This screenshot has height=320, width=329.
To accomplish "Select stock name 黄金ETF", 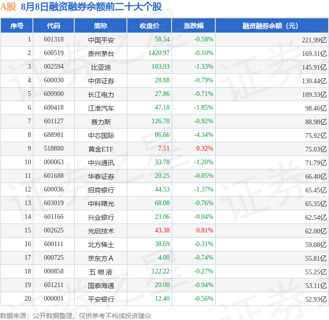I will click(x=101, y=149).
